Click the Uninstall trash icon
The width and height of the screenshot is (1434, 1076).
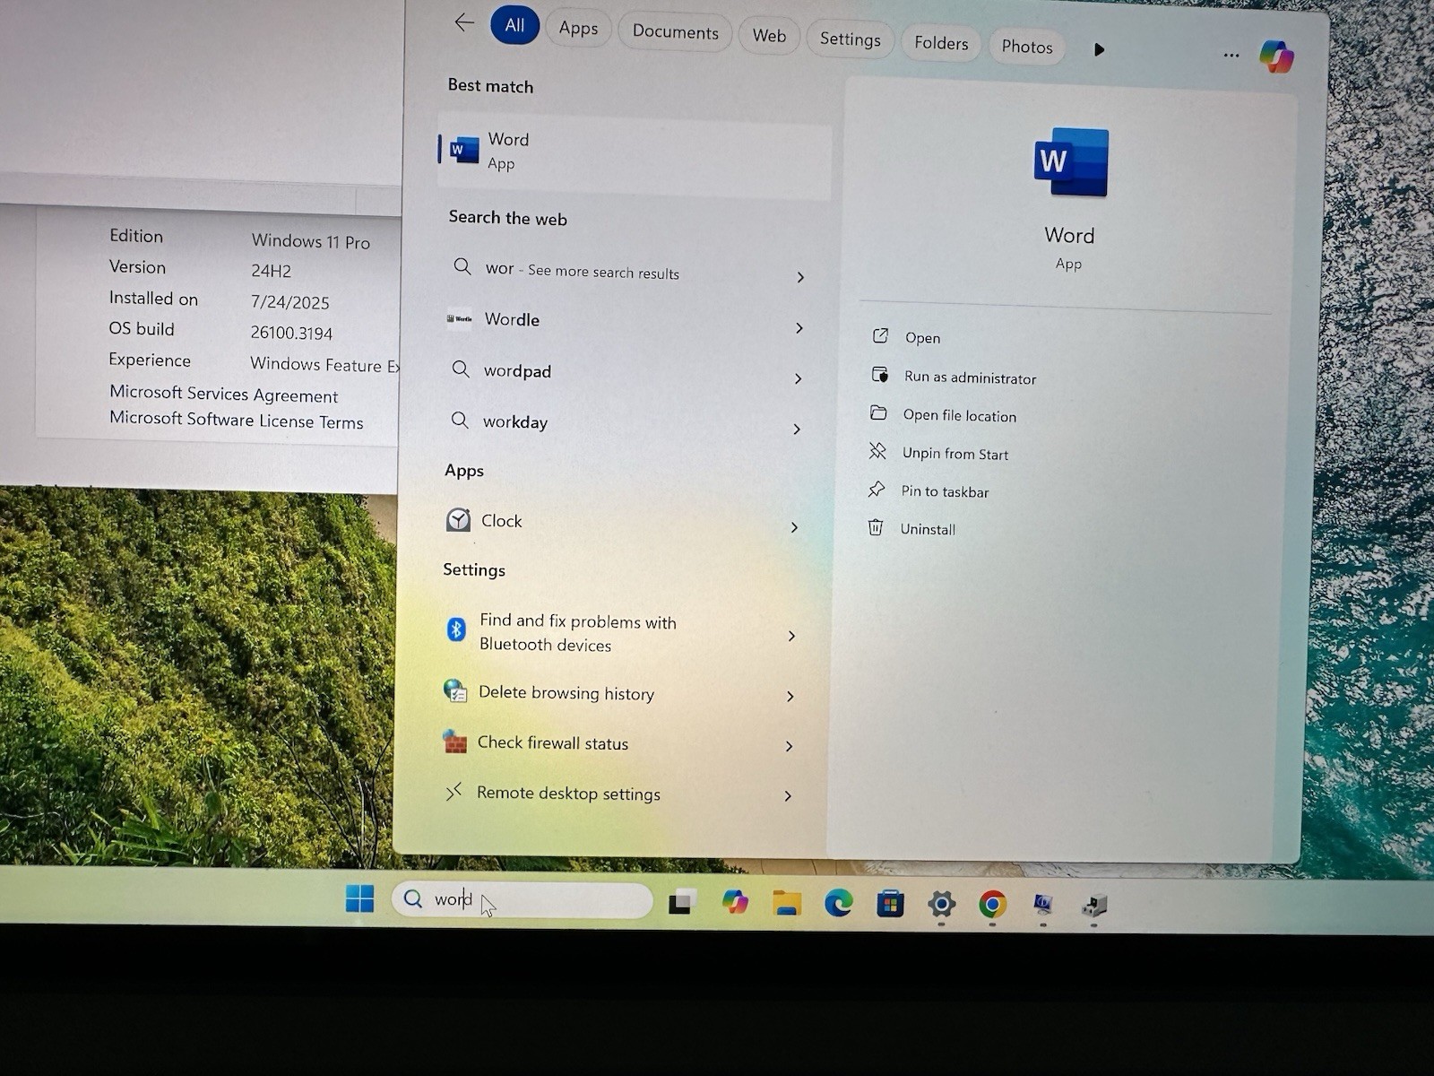[x=876, y=527]
